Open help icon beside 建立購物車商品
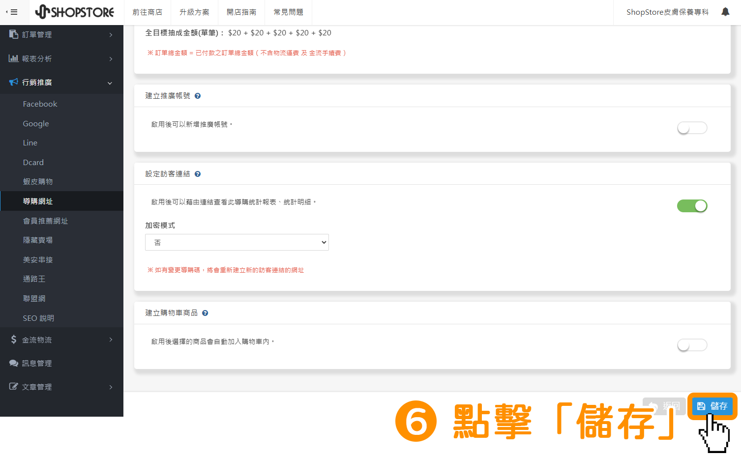 205,313
